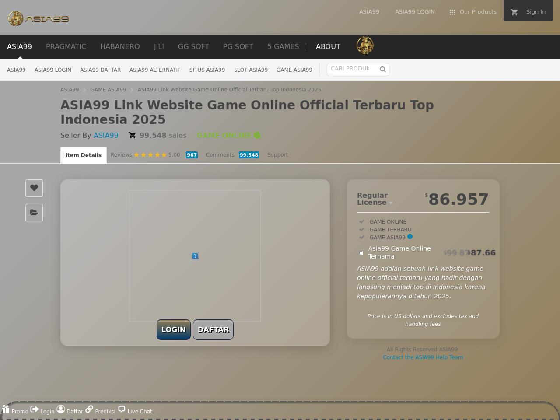
Task: Click GAME ASIA99 in the breadcrumb
Action: coord(108,90)
